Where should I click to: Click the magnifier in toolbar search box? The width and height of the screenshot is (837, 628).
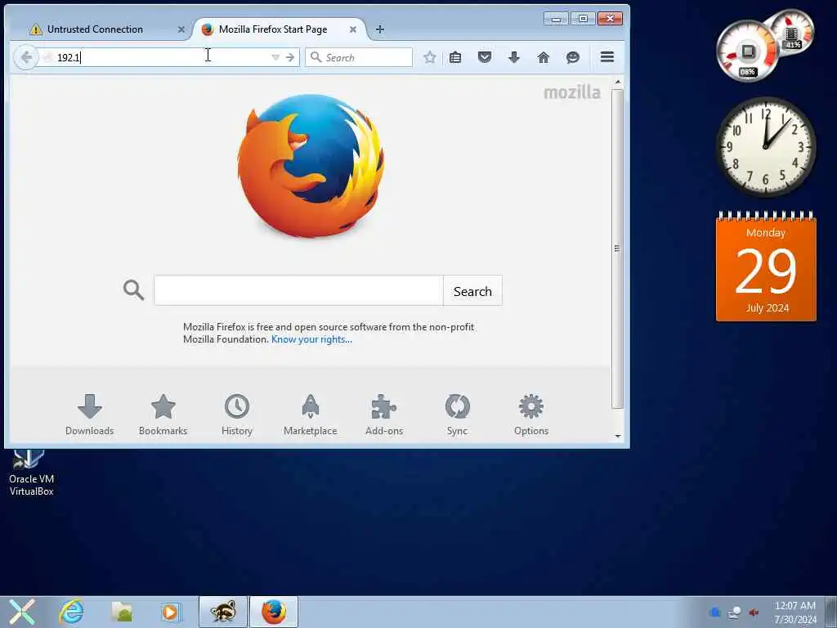click(316, 57)
